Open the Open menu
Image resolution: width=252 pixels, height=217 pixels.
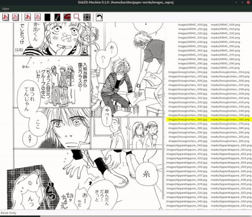click(6, 9)
